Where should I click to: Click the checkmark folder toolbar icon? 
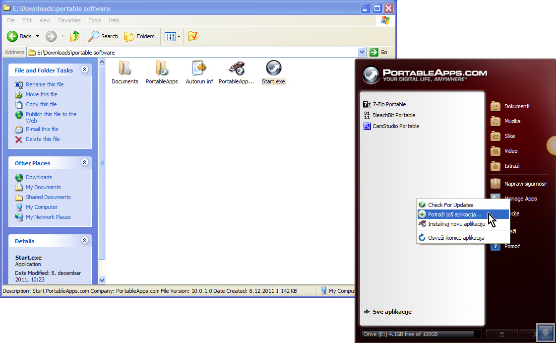pos(193,36)
